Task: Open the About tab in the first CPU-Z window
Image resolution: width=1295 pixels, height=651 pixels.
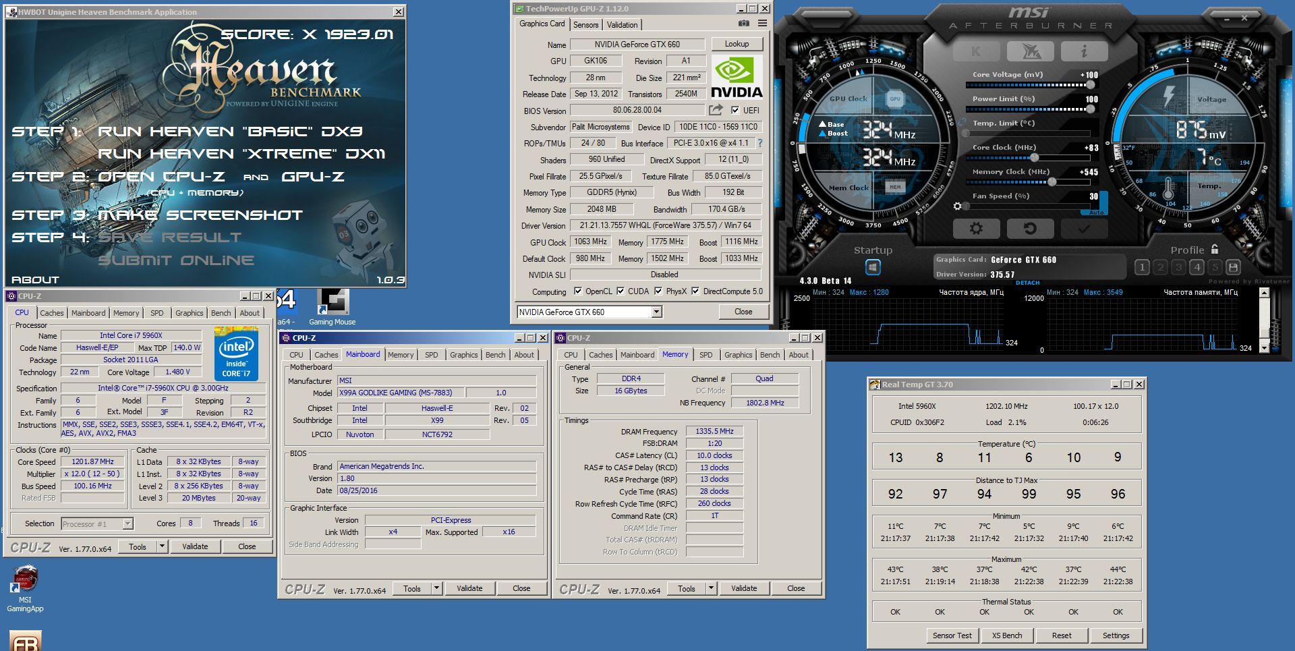Action: (250, 313)
